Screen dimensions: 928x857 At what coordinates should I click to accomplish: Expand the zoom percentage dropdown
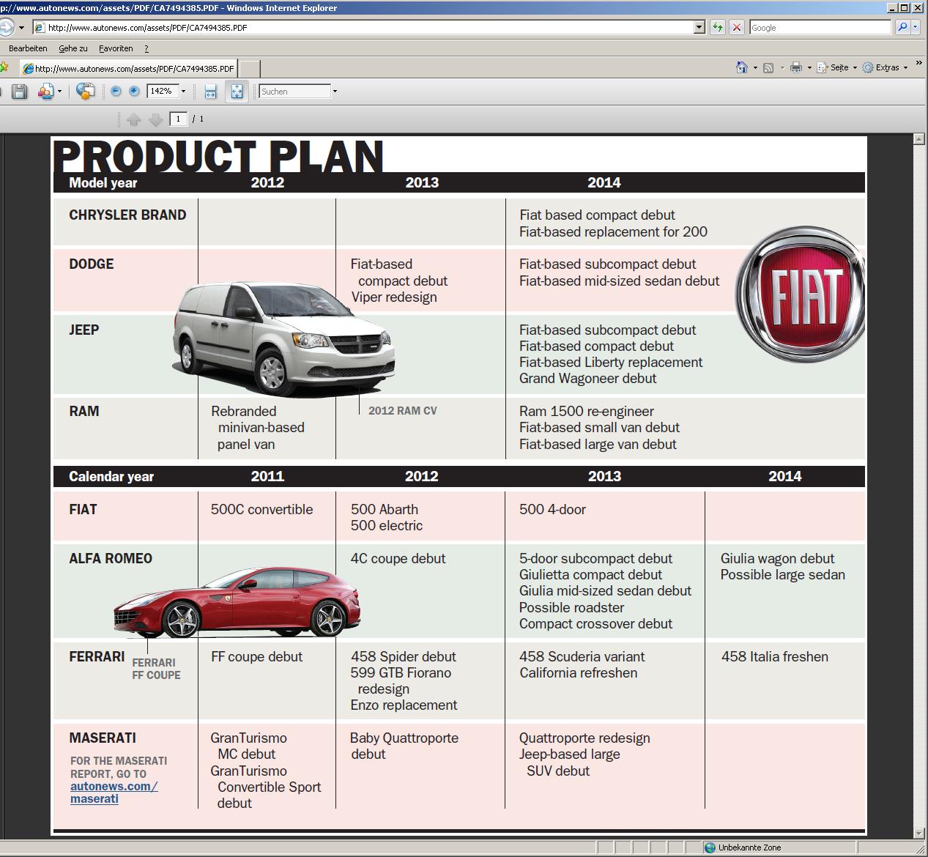[x=183, y=92]
